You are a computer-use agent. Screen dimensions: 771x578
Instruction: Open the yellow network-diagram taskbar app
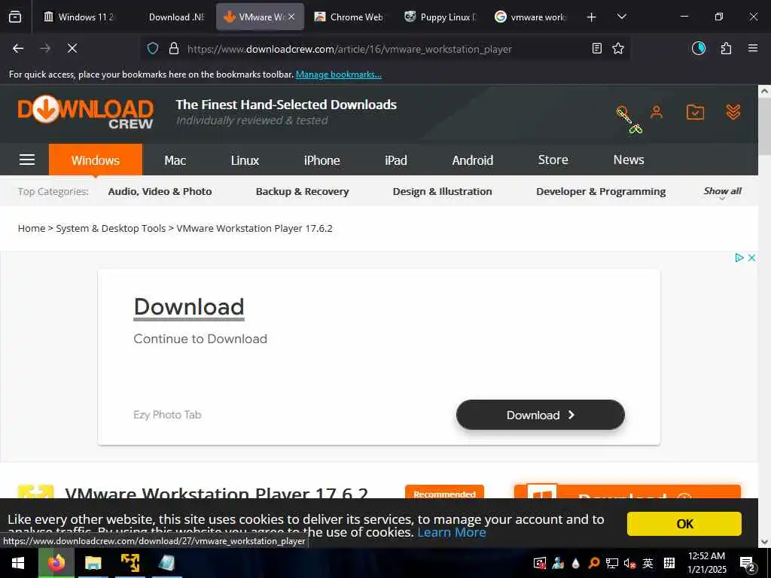pos(130,563)
